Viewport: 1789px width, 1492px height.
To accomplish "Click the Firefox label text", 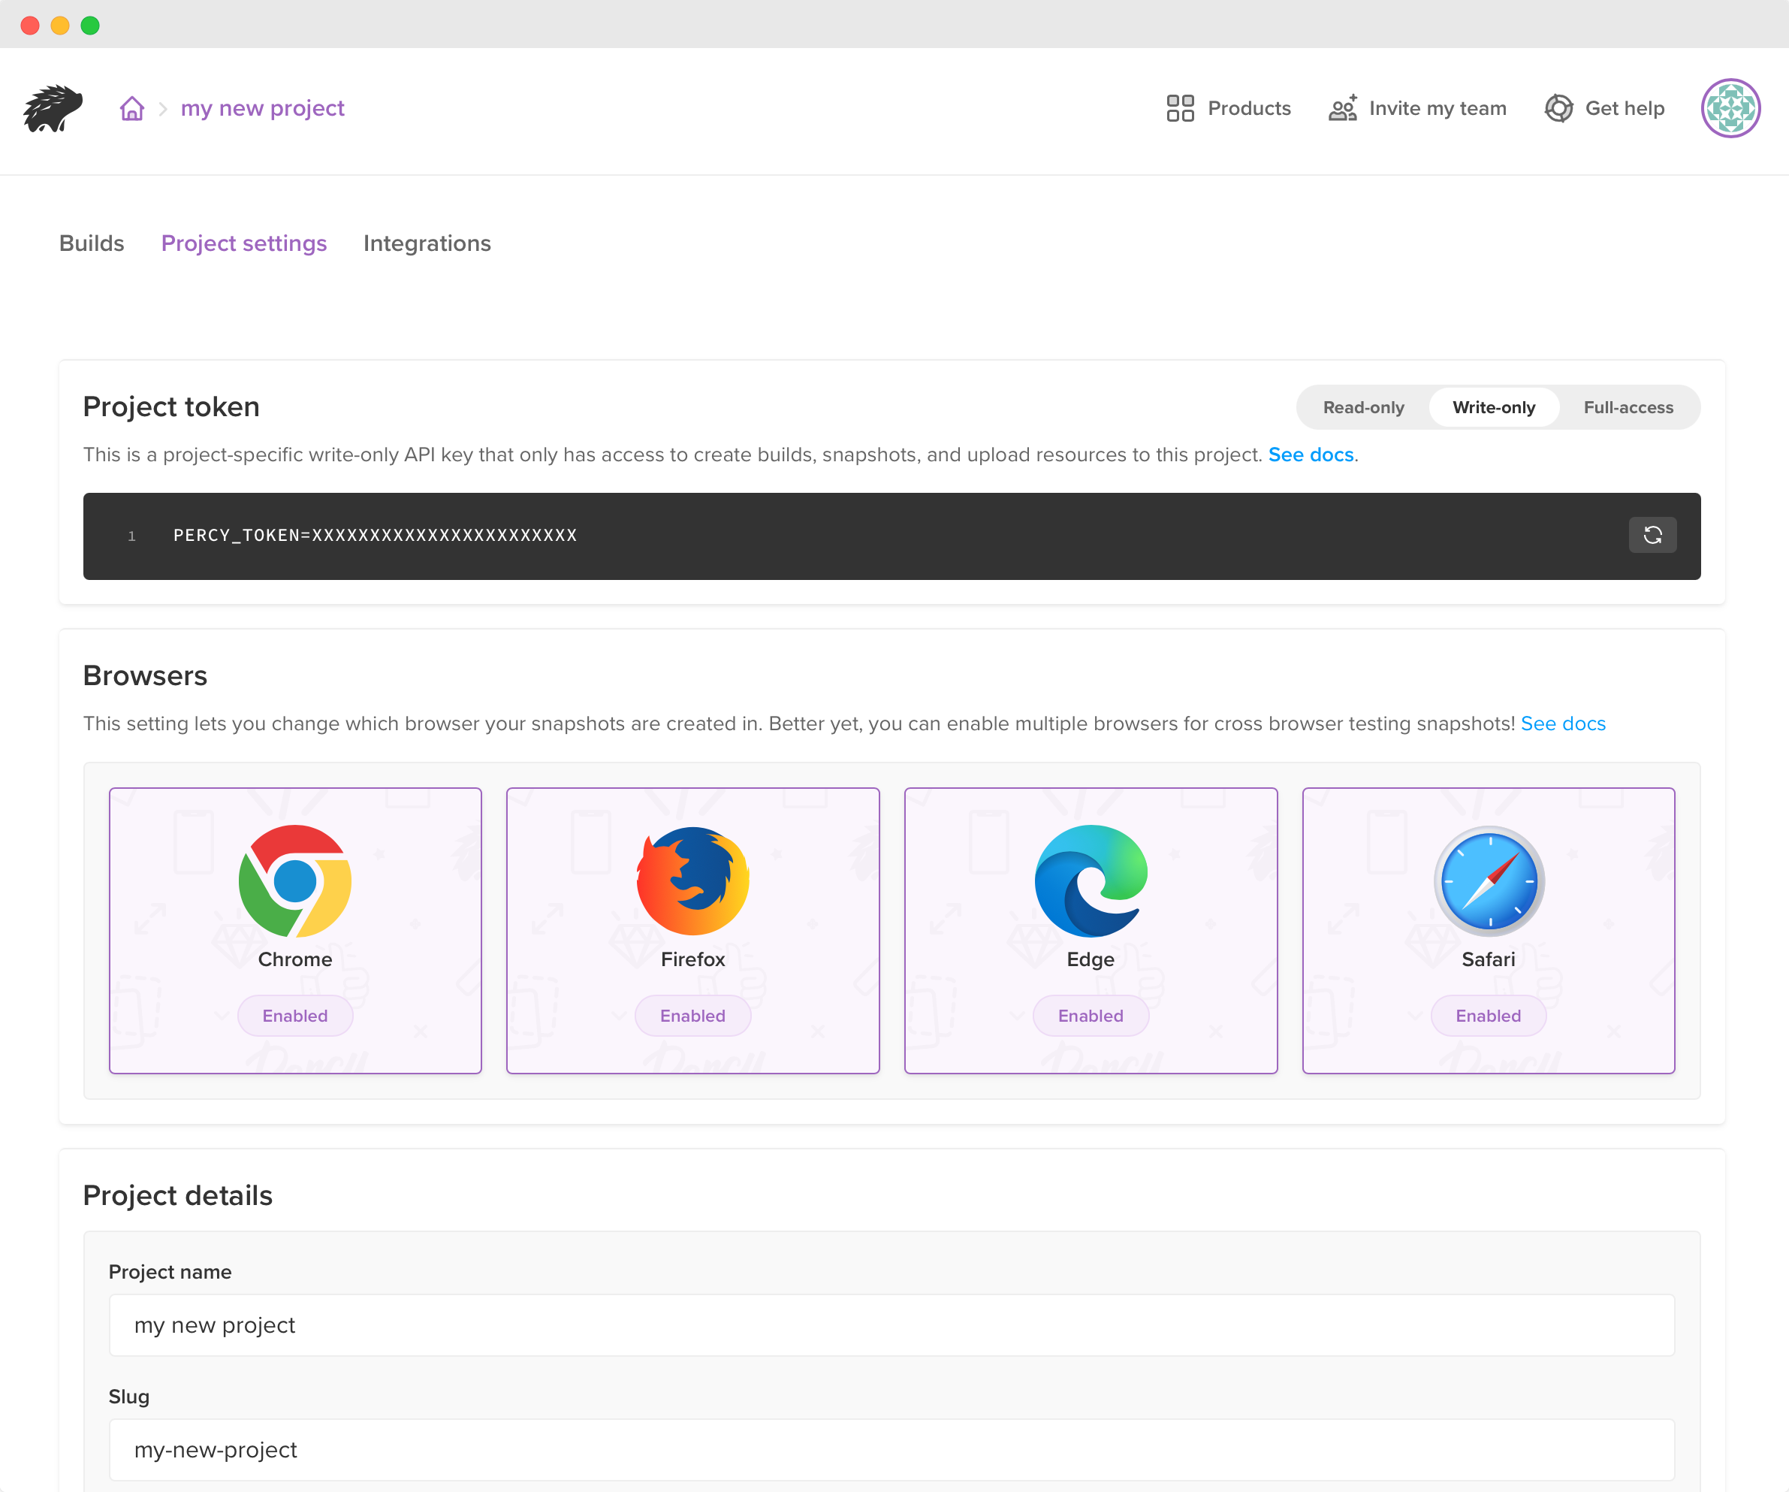I will [692, 959].
